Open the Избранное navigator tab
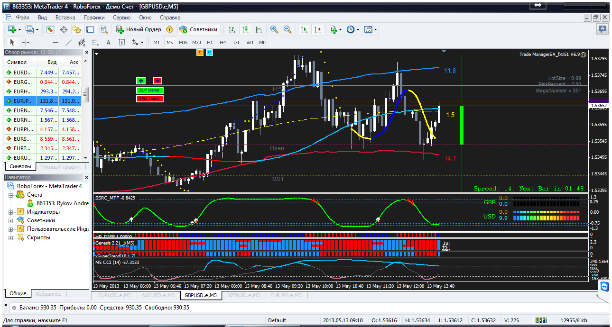The width and height of the screenshot is (612, 327). click(x=48, y=294)
